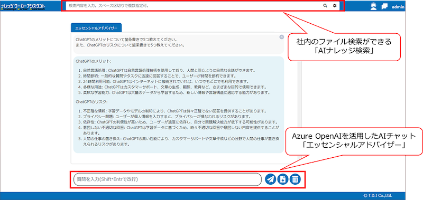This screenshot has height=200, width=423.
Task: Select the エッセンシャルアドバイザー tab
Action: click(96, 28)
